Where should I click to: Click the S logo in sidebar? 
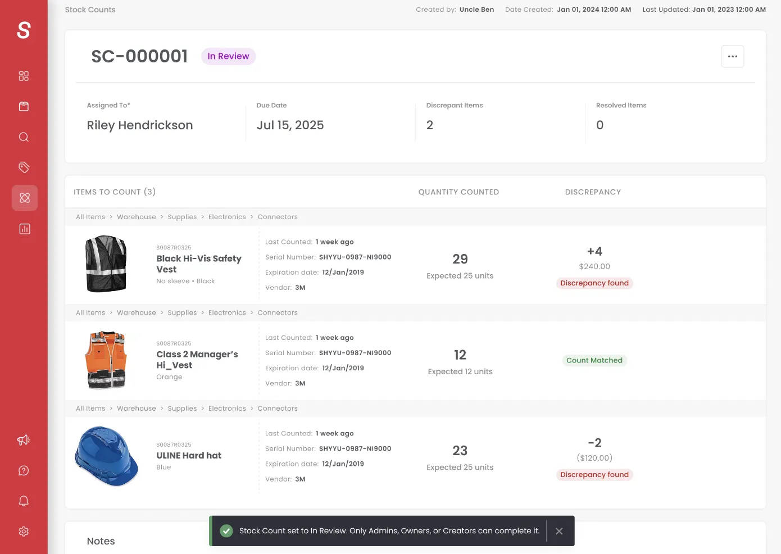pos(24,30)
